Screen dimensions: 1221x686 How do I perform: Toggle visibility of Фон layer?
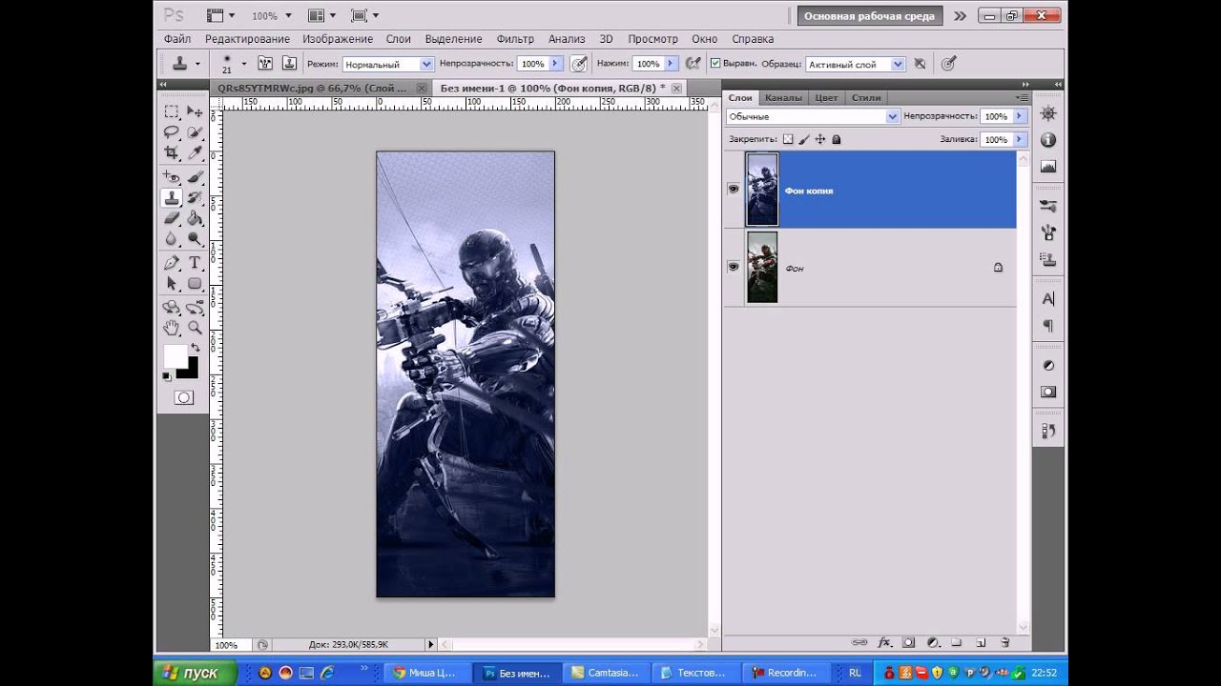pos(734,267)
